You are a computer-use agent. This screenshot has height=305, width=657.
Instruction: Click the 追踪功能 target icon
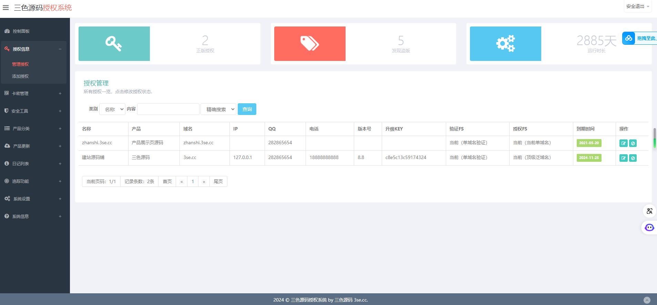coord(7,181)
